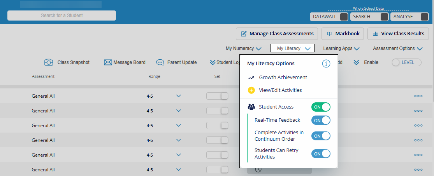The height and width of the screenshot is (176, 434).
Task: Click the Manage Class Assessments button
Action: 277,34
